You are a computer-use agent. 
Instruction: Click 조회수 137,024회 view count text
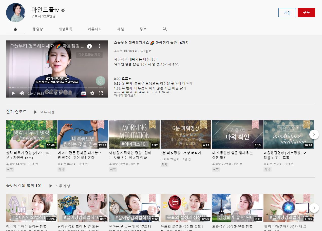(126, 51)
